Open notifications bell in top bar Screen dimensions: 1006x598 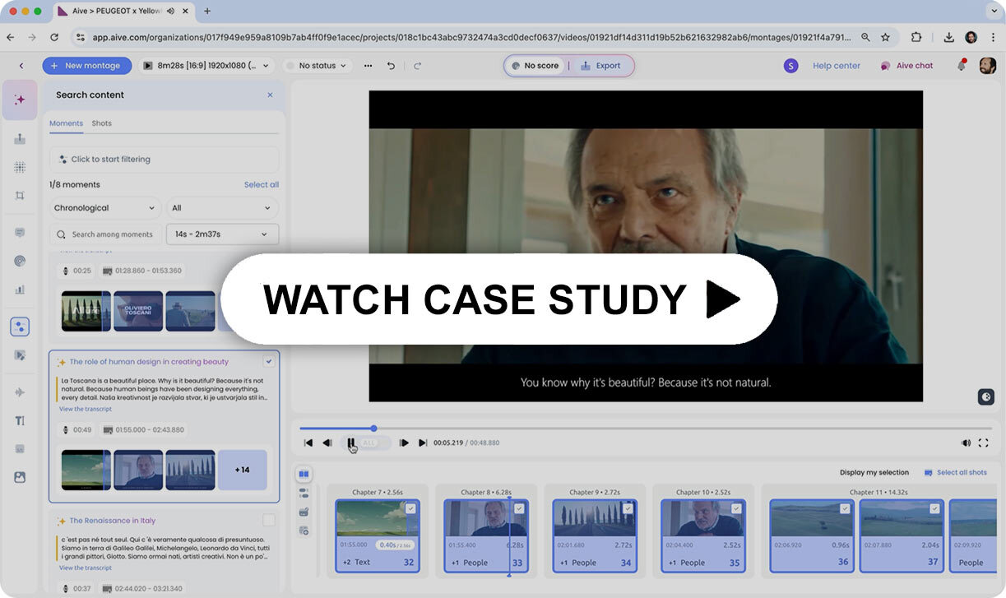[961, 65]
